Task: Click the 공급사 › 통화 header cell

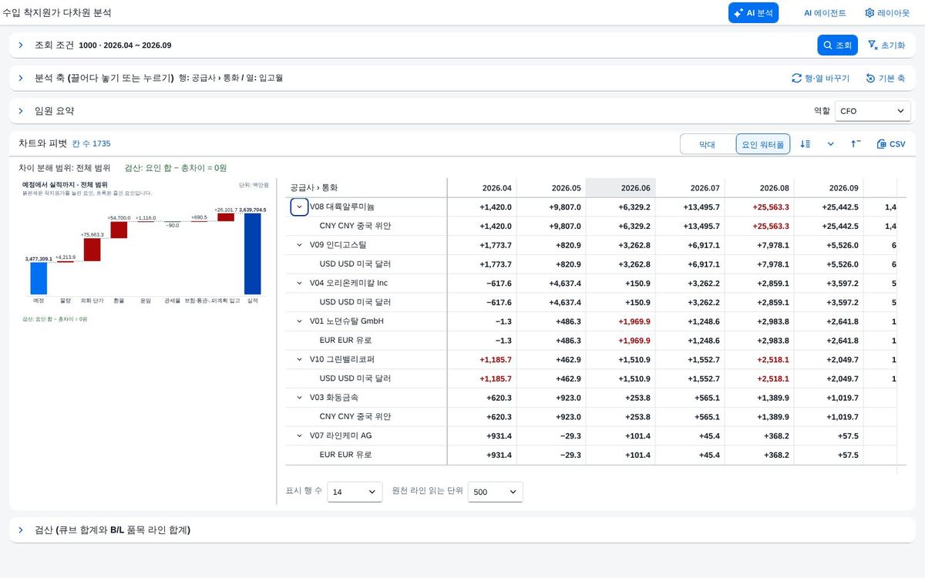Action: (366, 187)
